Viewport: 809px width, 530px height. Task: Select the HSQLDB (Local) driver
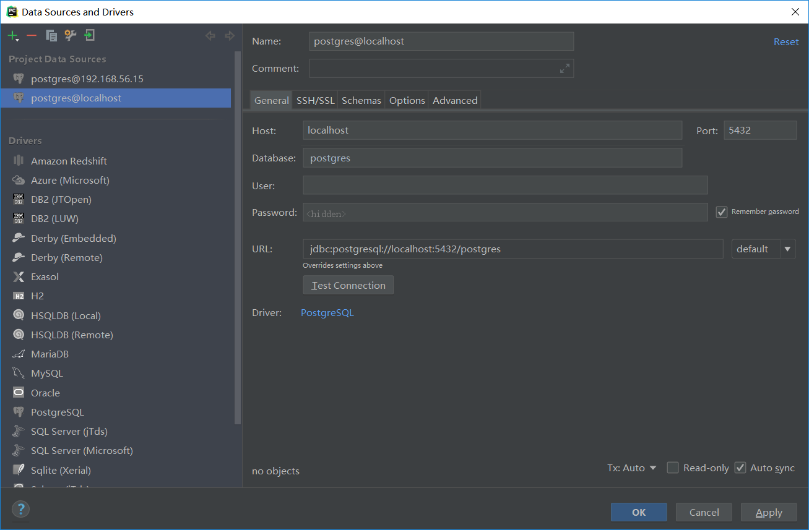pos(66,315)
